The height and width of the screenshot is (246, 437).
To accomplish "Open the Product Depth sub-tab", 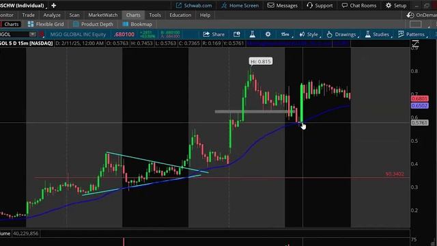I will [93, 25].
